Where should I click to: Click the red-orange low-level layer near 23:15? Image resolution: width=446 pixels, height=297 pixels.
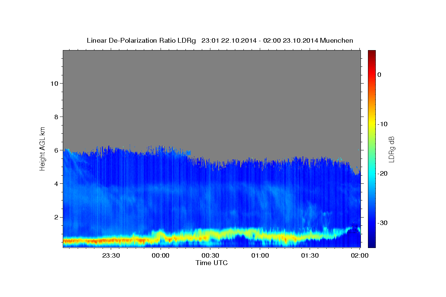click(86, 241)
